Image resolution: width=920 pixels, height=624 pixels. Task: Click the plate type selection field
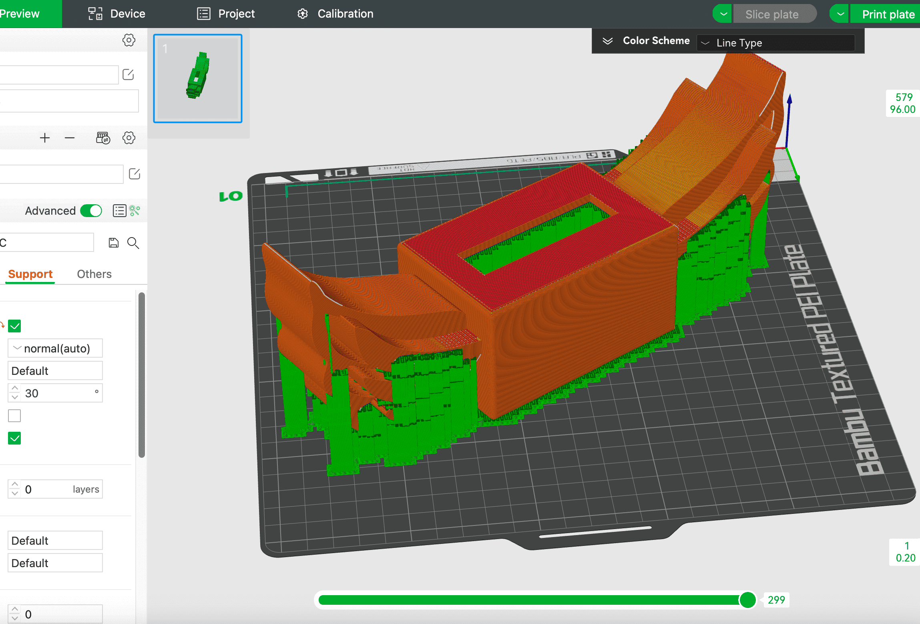(69, 101)
